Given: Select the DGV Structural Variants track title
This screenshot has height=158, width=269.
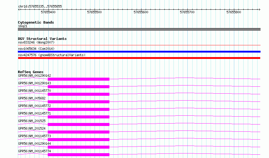Looking at the screenshot, I should 42,39.
